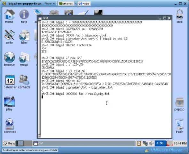Click the Ethernet device button
This screenshot has height=154, width=189.
[66, 4]
